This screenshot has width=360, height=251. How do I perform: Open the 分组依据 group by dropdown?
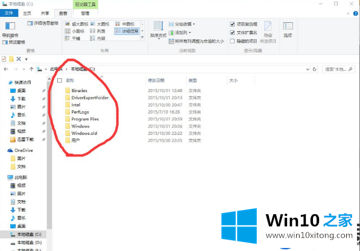[x=182, y=24]
